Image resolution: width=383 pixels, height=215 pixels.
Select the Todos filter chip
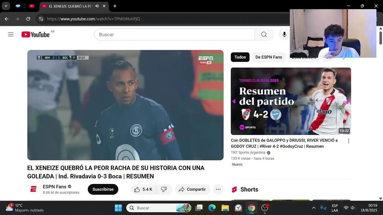click(240, 57)
